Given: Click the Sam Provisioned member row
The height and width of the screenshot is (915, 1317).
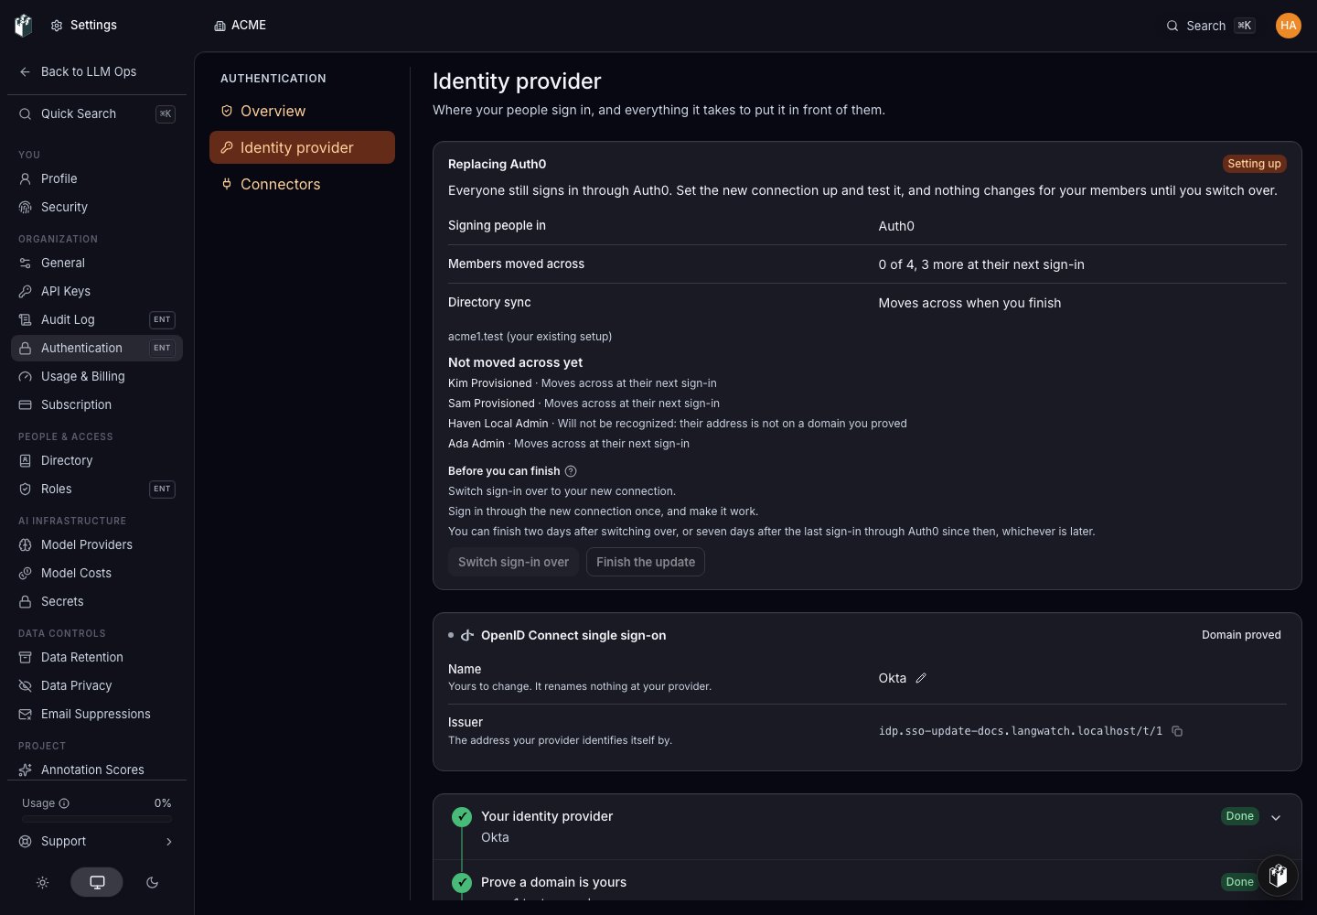Looking at the screenshot, I should [x=584, y=404].
